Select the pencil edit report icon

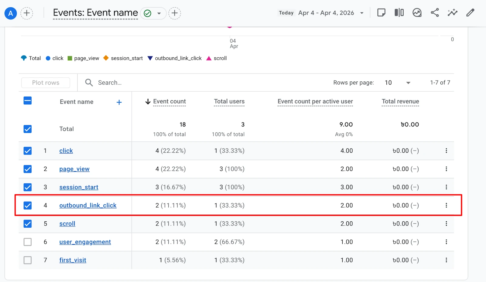pos(470,13)
